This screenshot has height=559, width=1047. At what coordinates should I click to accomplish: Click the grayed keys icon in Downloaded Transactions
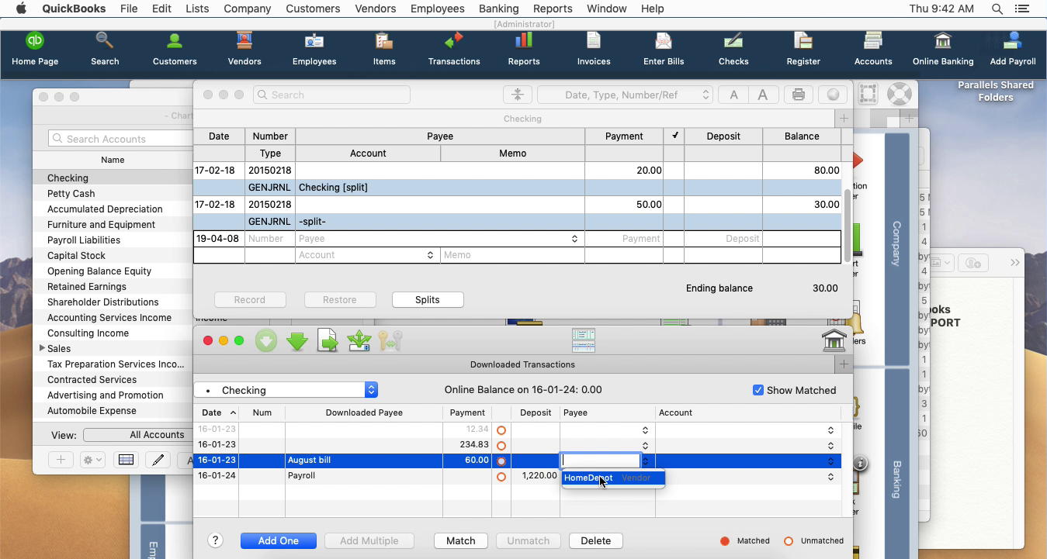coord(390,340)
